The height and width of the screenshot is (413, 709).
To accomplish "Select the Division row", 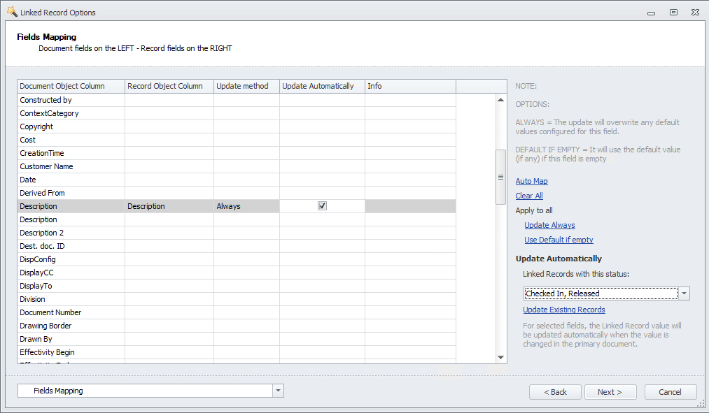I will (x=70, y=299).
